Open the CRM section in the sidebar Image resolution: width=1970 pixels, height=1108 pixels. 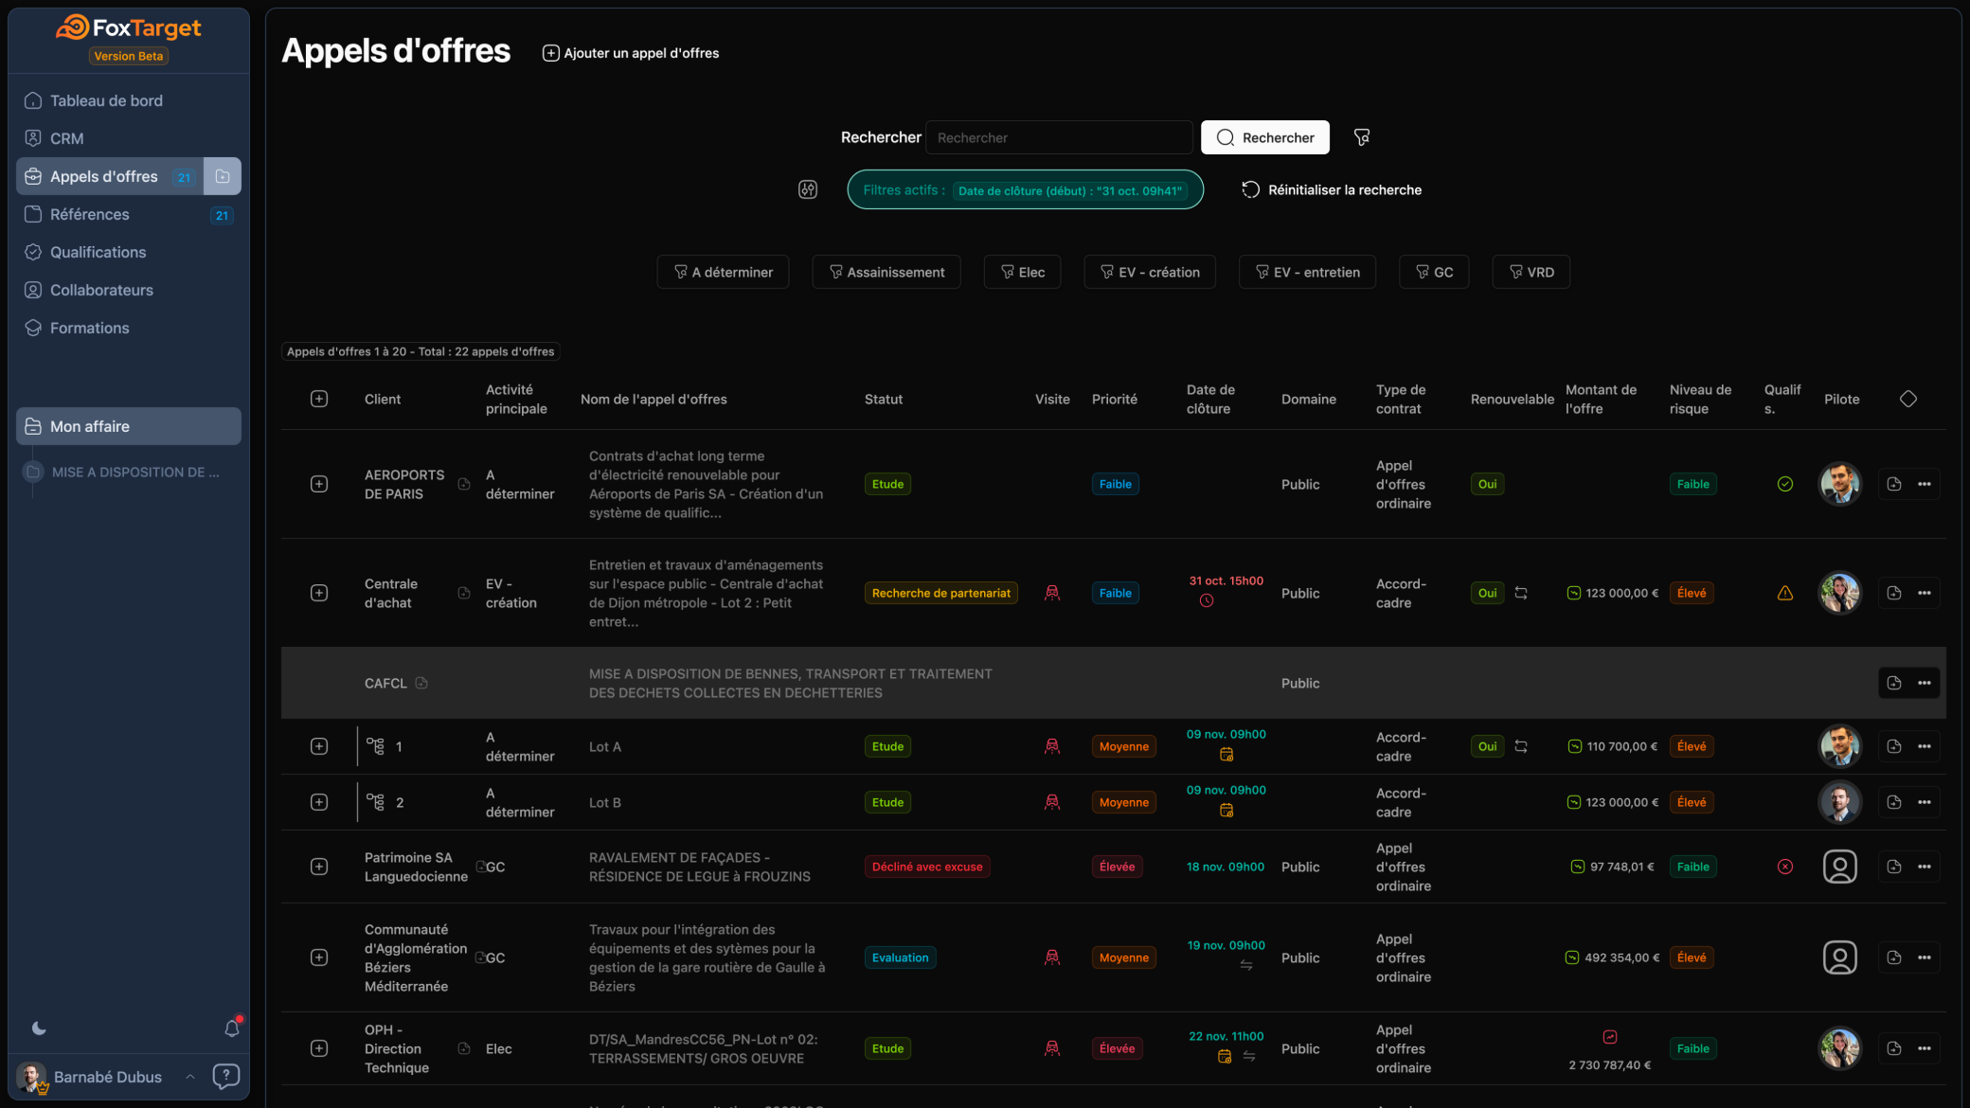[x=66, y=138]
